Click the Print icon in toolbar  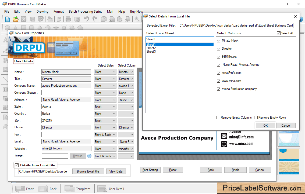(x=68, y=19)
